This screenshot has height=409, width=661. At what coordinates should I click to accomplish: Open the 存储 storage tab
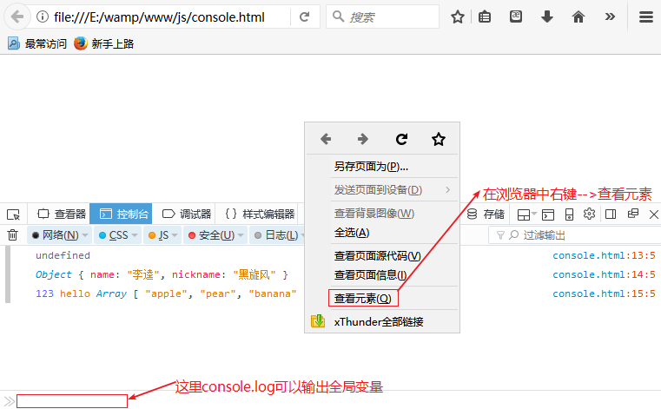click(x=486, y=214)
